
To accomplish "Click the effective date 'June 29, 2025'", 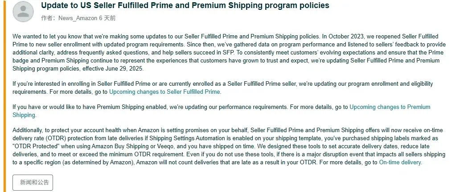I will 128,68.
